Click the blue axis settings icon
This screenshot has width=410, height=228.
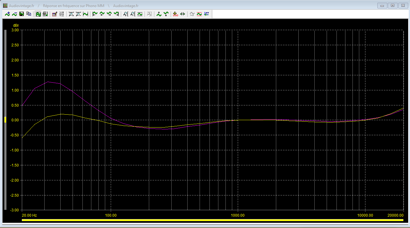[206, 14]
